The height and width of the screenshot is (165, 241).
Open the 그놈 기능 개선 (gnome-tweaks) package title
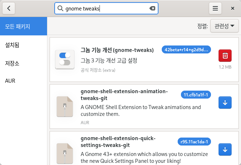point(117,50)
